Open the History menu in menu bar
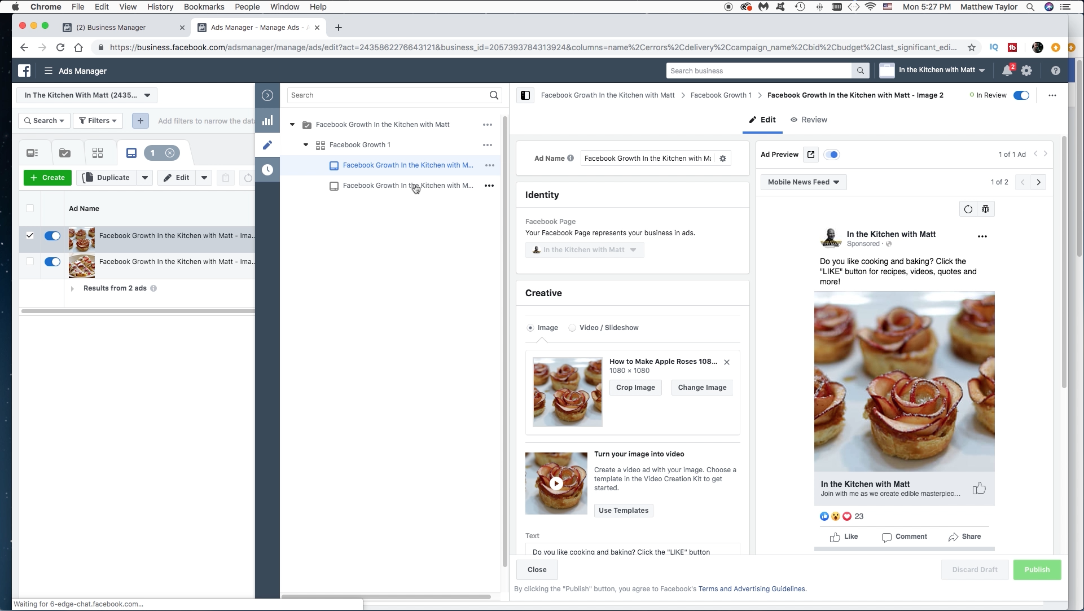The width and height of the screenshot is (1084, 611). (160, 7)
